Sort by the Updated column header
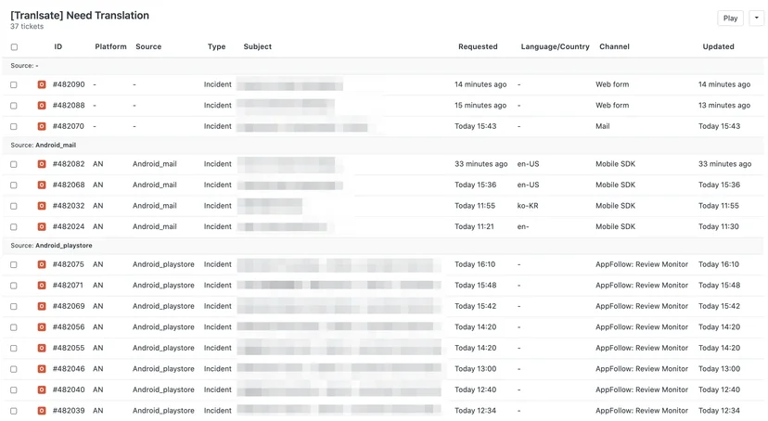This screenshot has width=768, height=421. point(718,46)
